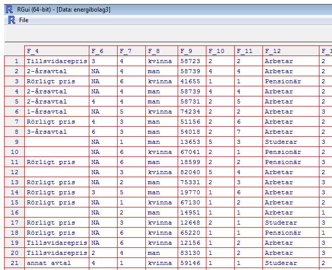Click row number 21 header
This screenshot has height=270, width=332.
(x=15, y=263)
